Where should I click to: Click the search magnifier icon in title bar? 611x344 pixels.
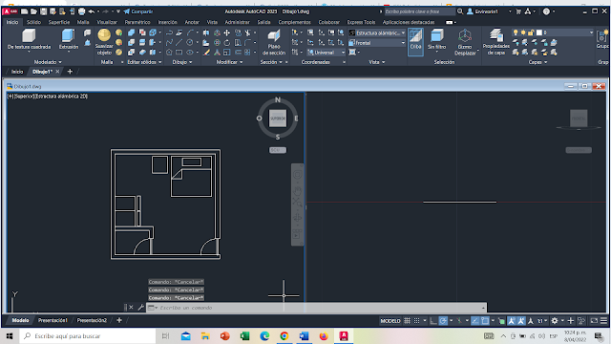pos(460,11)
